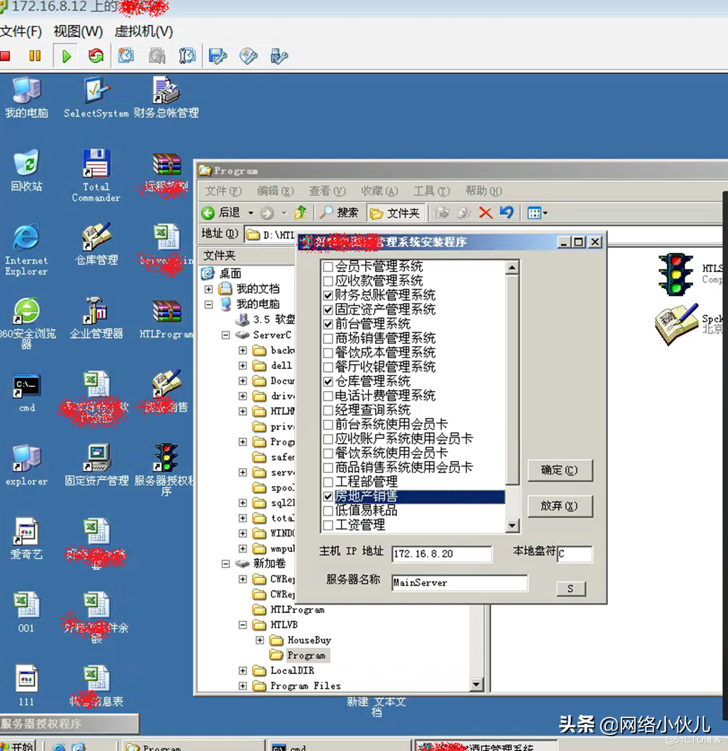Uncheck 前台管理系统 checkbox
This screenshot has height=751, width=728.
(x=328, y=324)
